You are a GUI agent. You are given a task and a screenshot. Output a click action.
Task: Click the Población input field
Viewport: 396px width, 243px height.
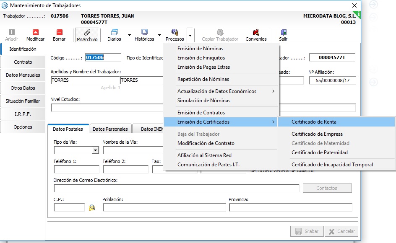click(164, 208)
